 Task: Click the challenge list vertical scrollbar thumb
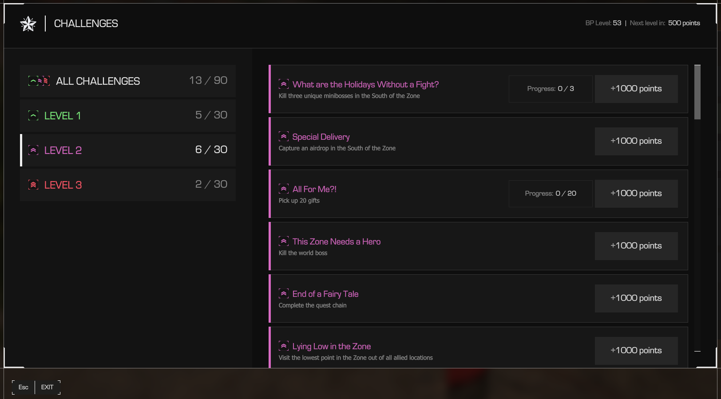pyautogui.click(x=697, y=92)
